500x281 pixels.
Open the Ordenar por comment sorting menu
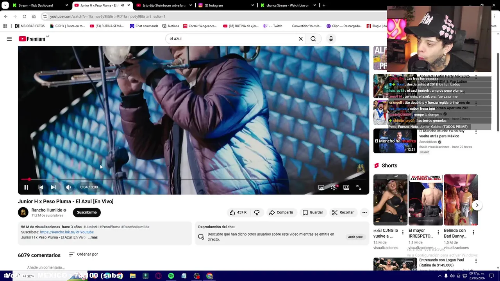(83, 254)
